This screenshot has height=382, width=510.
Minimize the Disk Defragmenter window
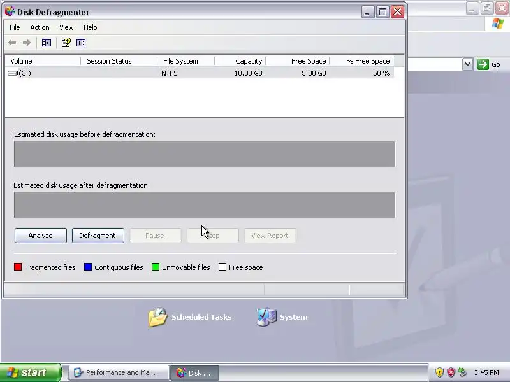pyautogui.click(x=368, y=12)
